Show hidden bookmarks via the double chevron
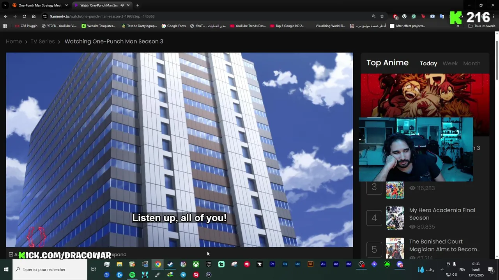The image size is (499, 280). [x=458, y=26]
